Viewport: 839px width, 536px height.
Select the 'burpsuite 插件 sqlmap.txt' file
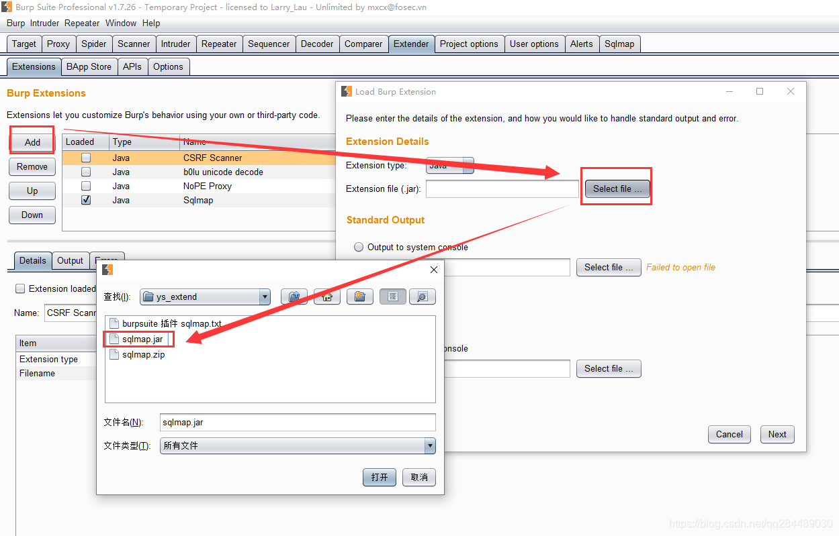[165, 323]
